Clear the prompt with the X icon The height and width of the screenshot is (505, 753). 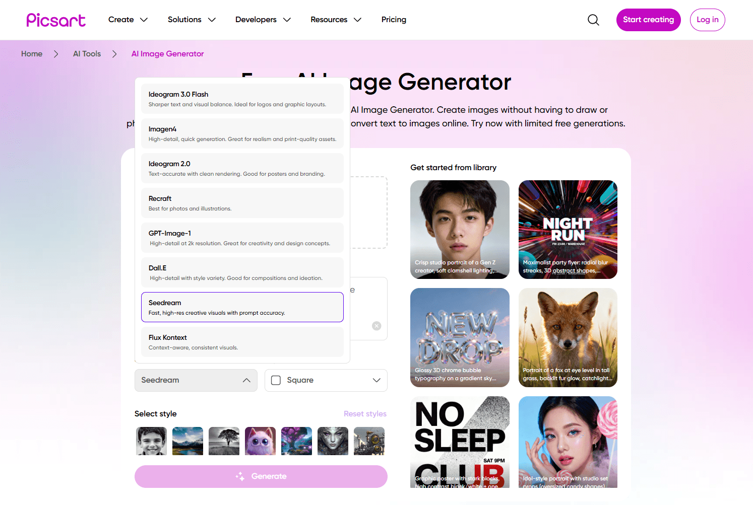tap(377, 326)
